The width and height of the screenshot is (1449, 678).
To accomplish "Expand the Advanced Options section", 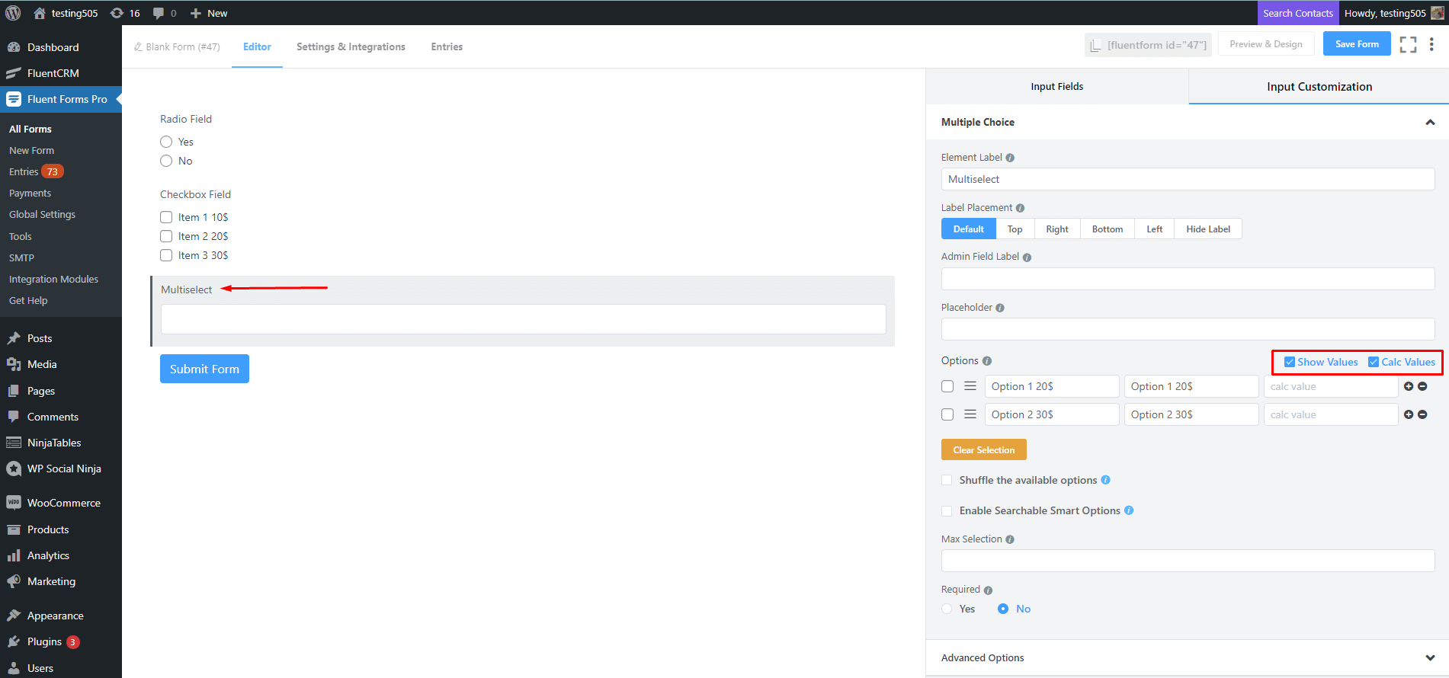I will pos(1430,657).
